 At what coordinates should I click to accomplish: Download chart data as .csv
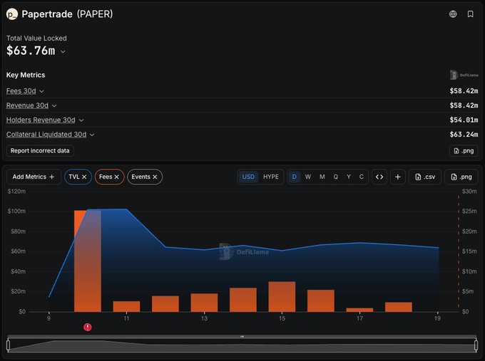425,177
